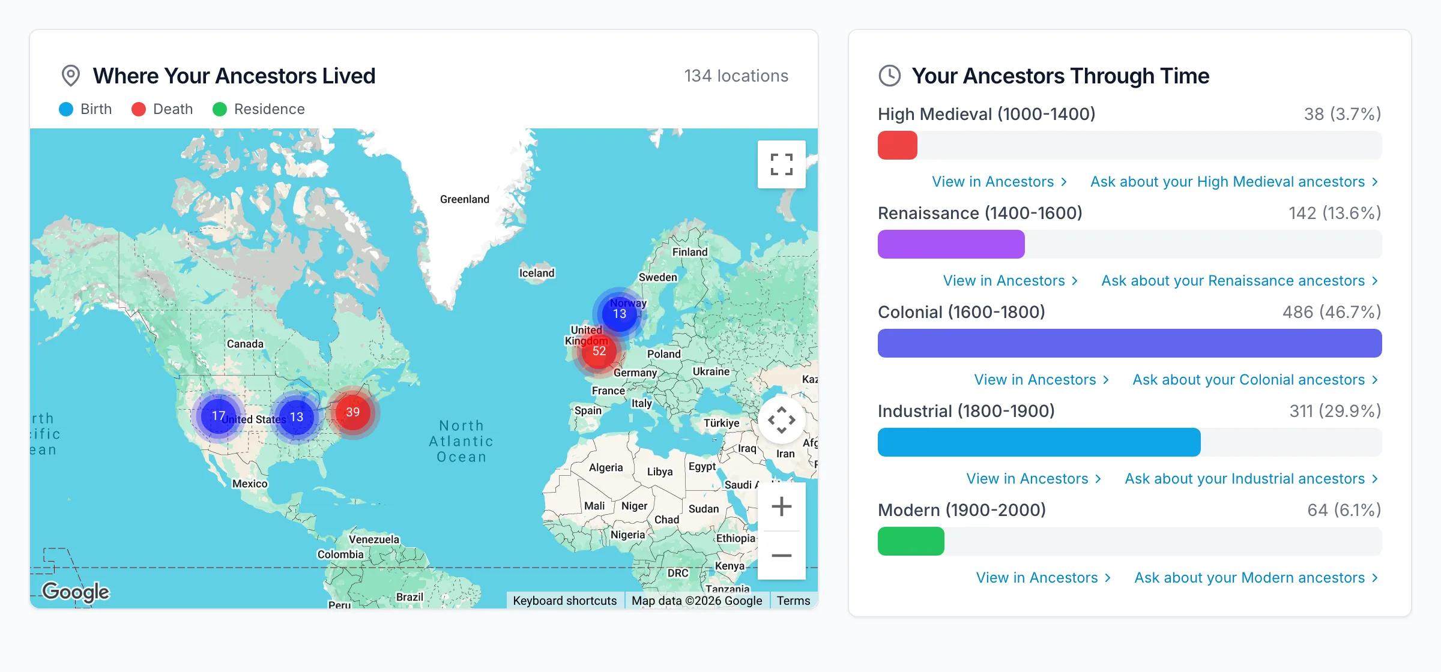Open the blue cluster marker near United States label
Screen dimensions: 1441x672
point(297,417)
